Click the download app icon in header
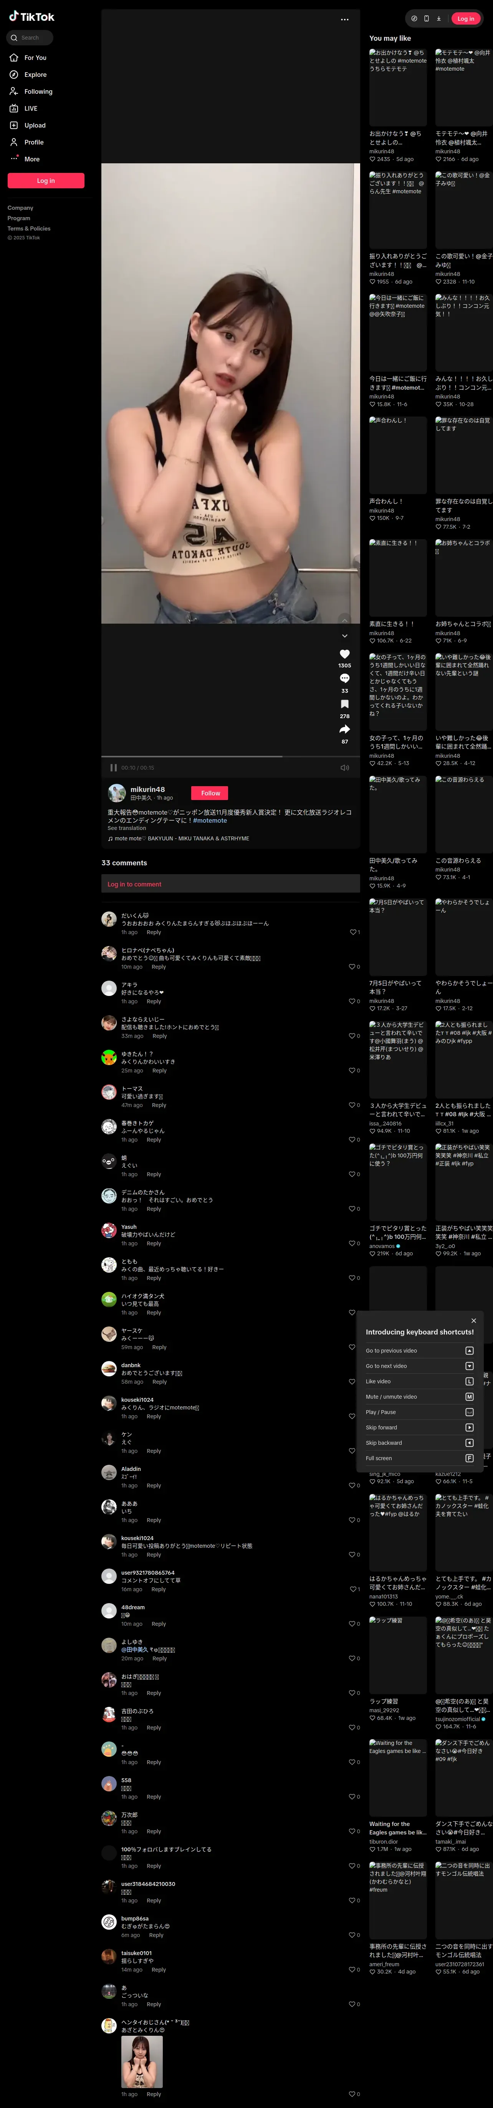Screen dimensions: 493x2108 [x=439, y=19]
